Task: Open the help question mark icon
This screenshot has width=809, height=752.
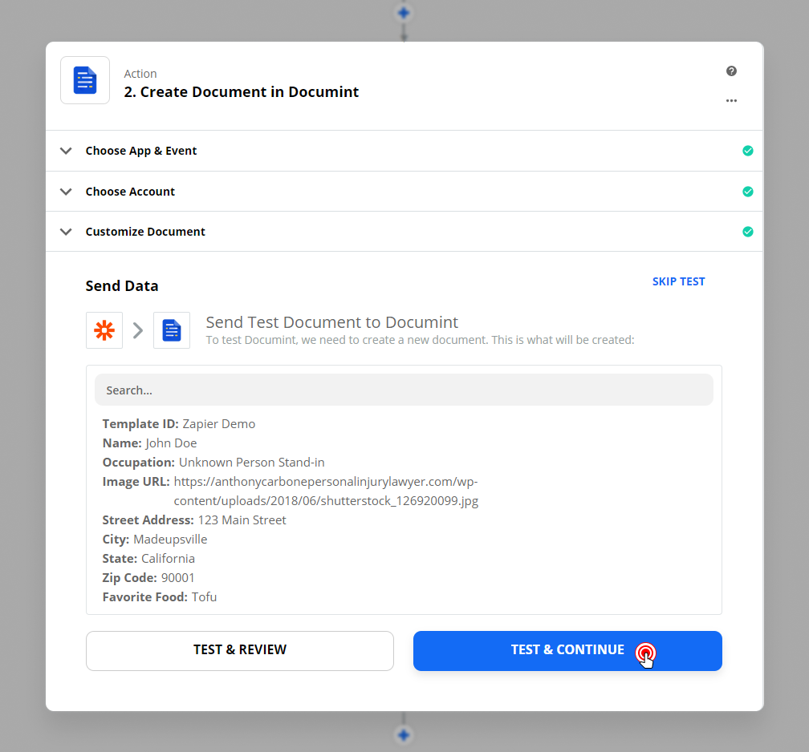Action: tap(731, 71)
